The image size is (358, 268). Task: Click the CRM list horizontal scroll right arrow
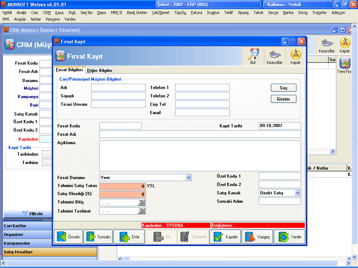click(332, 151)
